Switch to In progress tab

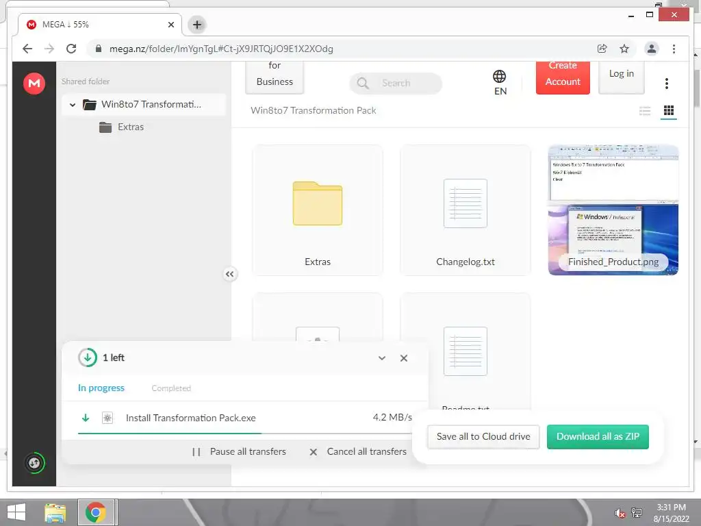pos(101,388)
